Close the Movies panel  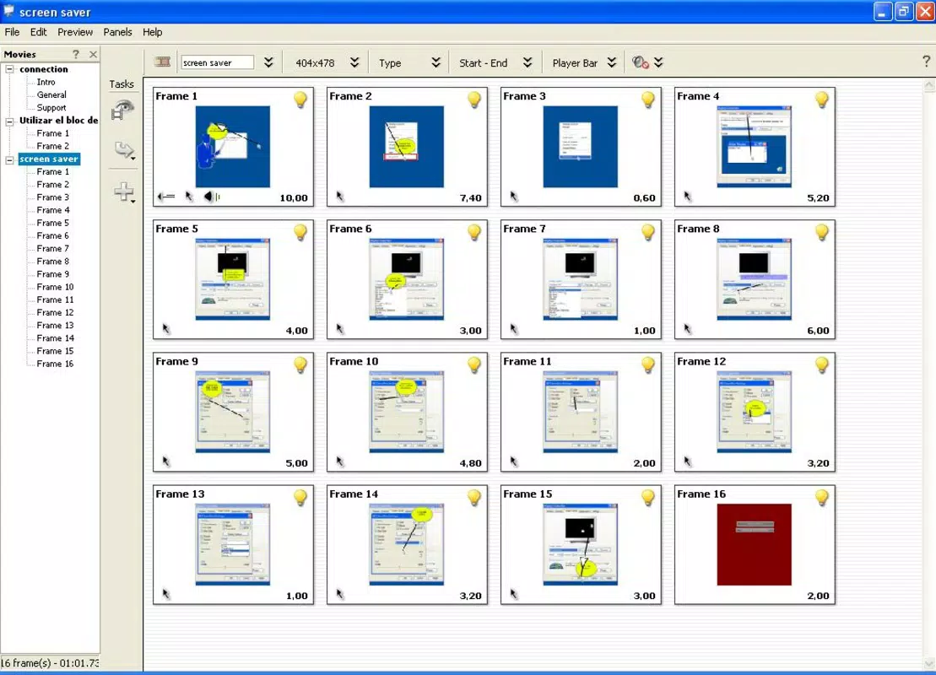[93, 54]
